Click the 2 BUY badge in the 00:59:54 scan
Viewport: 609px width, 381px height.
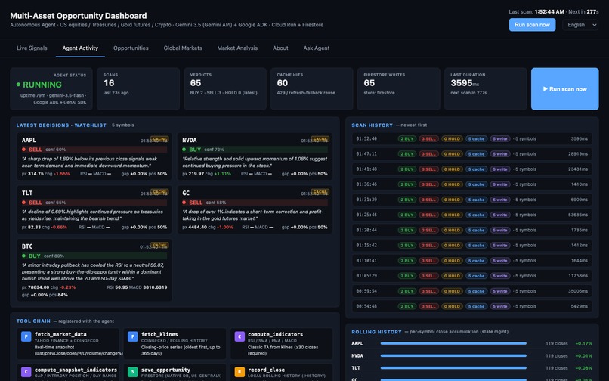point(407,291)
